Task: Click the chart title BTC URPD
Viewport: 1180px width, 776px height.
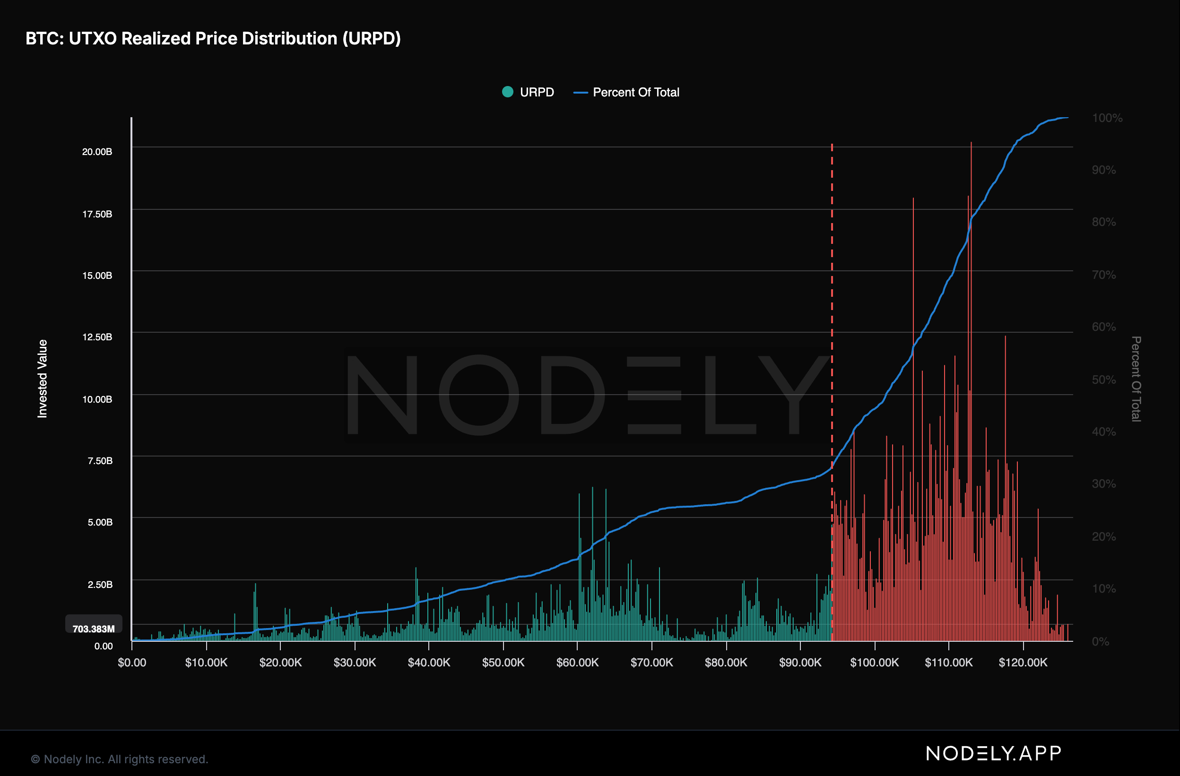Action: click(x=213, y=38)
